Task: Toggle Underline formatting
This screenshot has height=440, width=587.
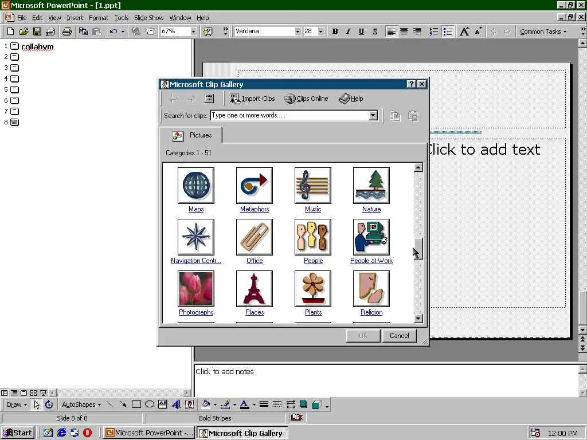Action: pos(361,32)
